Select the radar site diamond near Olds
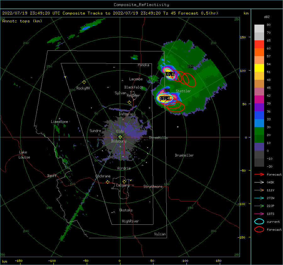283x265 pixels. (120, 137)
